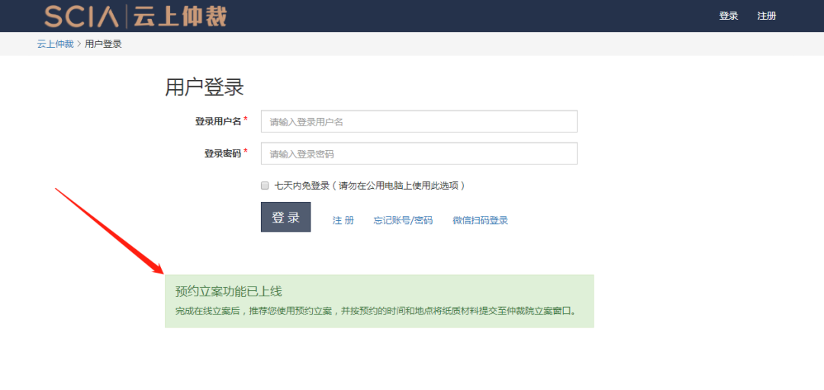The width and height of the screenshot is (824, 390).
Task: Go to the 云上仲裁 breadcrumb link
Action: 55,44
